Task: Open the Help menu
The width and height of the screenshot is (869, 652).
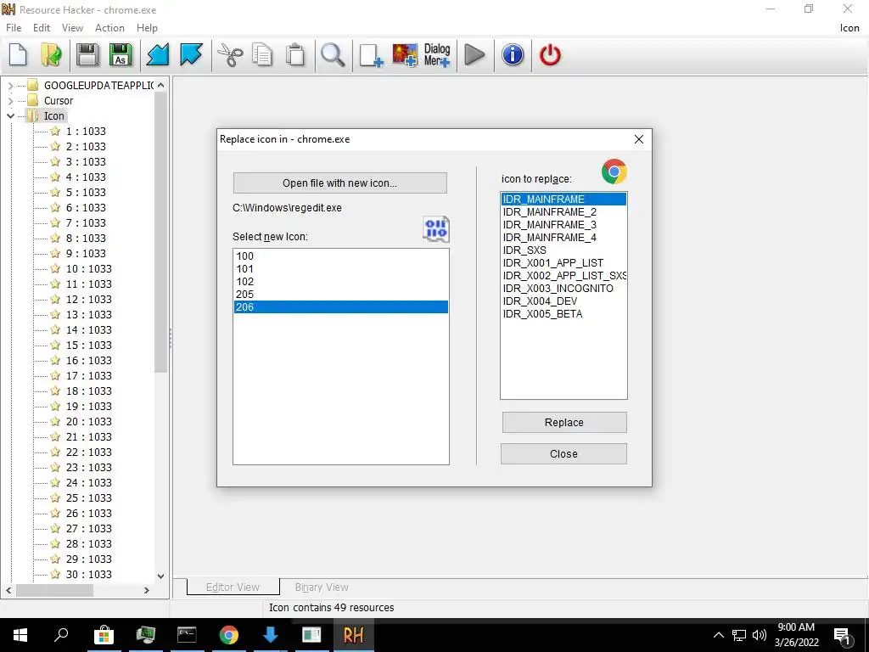Action: pos(147,28)
